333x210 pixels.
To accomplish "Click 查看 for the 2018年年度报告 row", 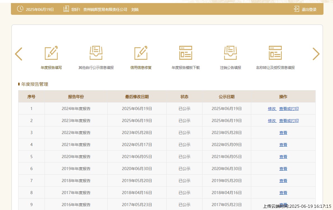I will click(x=283, y=181).
